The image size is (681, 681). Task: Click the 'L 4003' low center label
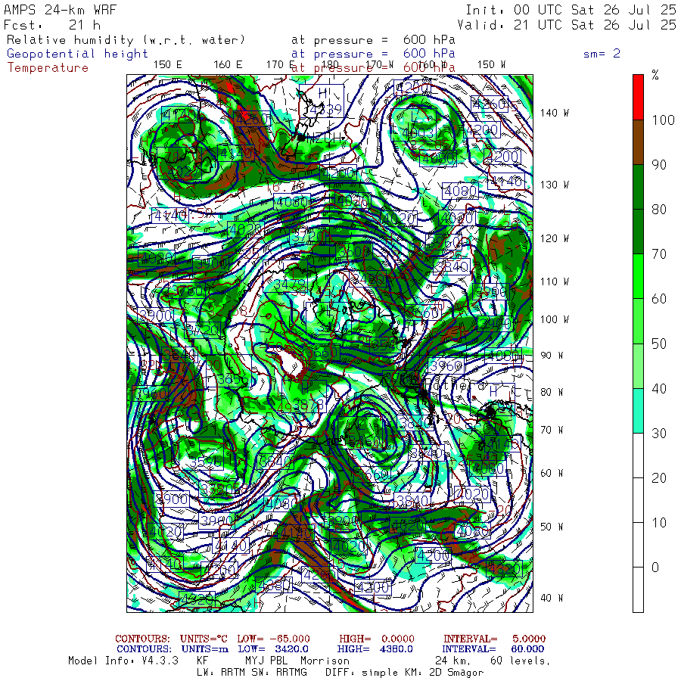(x=413, y=124)
